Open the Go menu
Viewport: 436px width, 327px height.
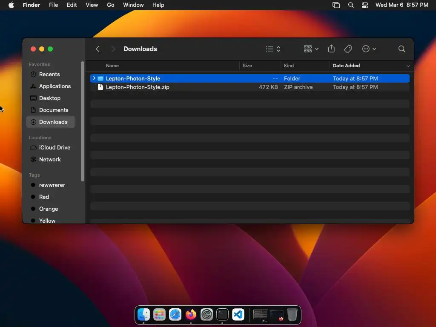pos(111,5)
